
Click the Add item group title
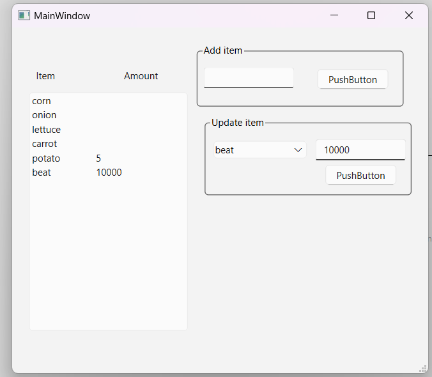point(222,50)
